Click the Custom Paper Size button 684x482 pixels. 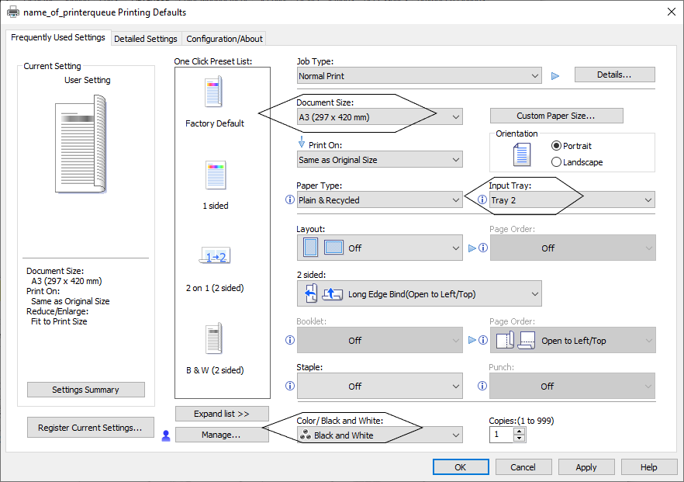coord(556,116)
